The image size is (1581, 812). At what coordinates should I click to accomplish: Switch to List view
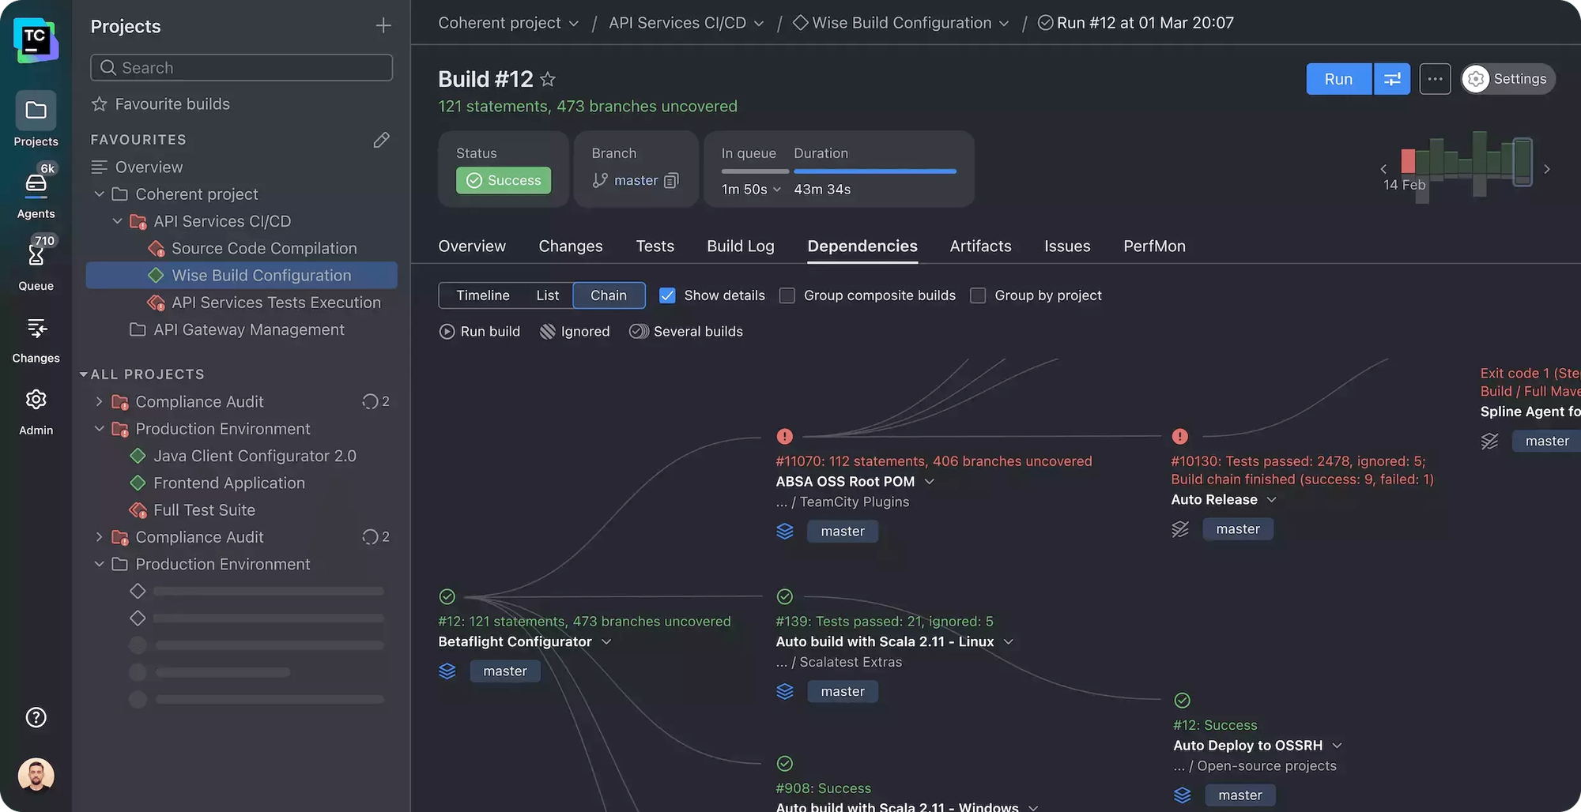coord(547,295)
